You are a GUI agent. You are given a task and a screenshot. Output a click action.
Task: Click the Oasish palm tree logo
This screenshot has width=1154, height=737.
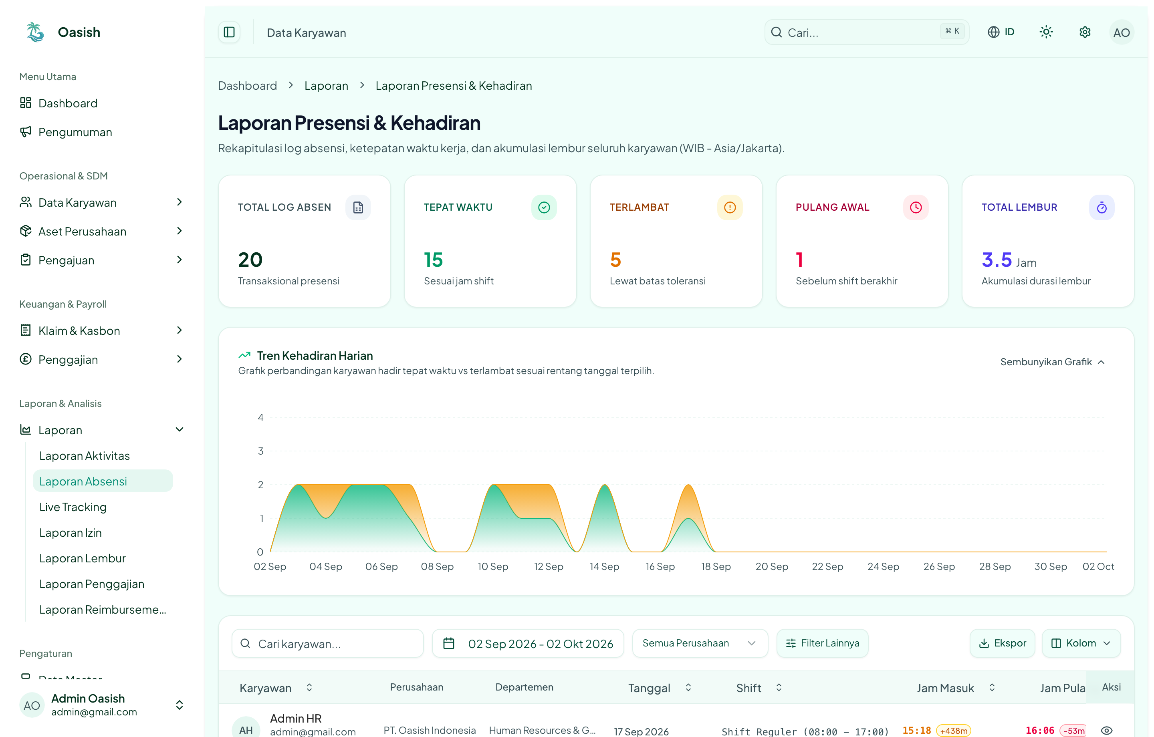coord(35,32)
